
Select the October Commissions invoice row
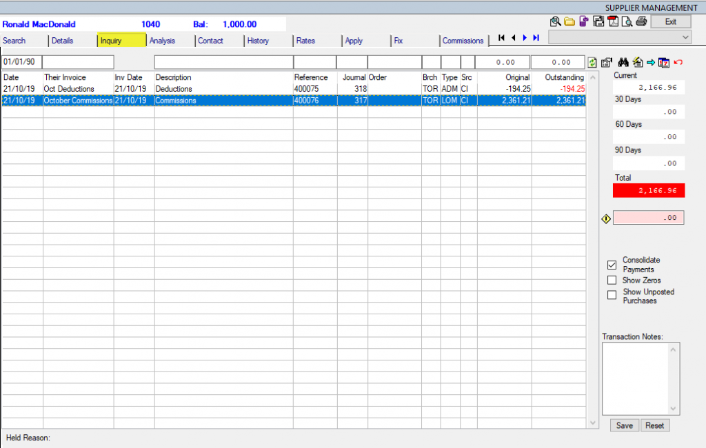pos(294,101)
